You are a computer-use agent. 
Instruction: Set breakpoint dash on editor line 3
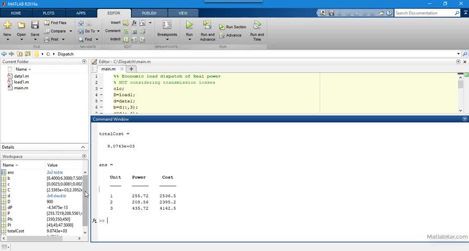pos(101,89)
